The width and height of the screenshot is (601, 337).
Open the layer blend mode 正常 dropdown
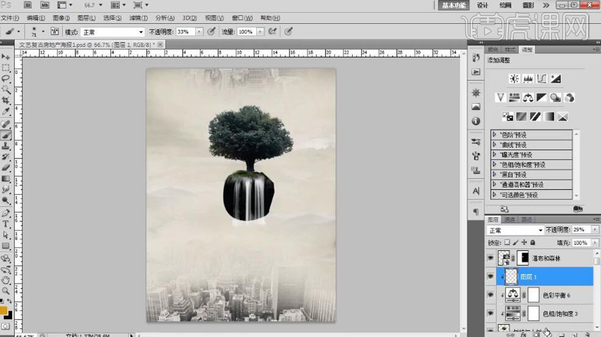pos(515,230)
